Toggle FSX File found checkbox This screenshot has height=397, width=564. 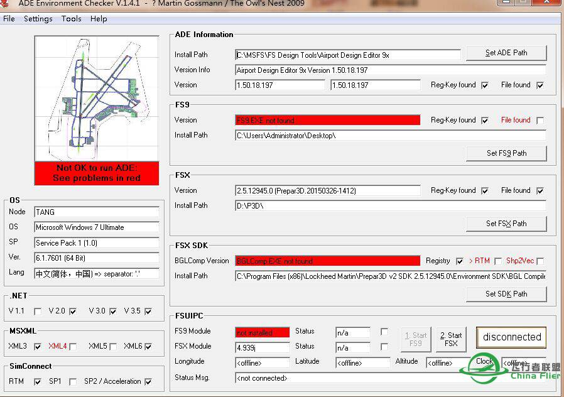540,191
